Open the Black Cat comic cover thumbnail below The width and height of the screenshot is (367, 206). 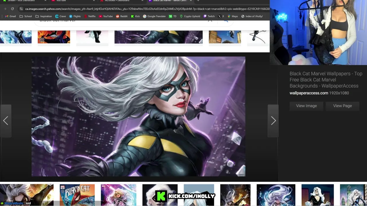(77, 195)
